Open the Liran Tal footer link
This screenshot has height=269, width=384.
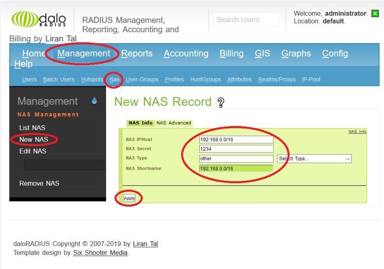145,244
